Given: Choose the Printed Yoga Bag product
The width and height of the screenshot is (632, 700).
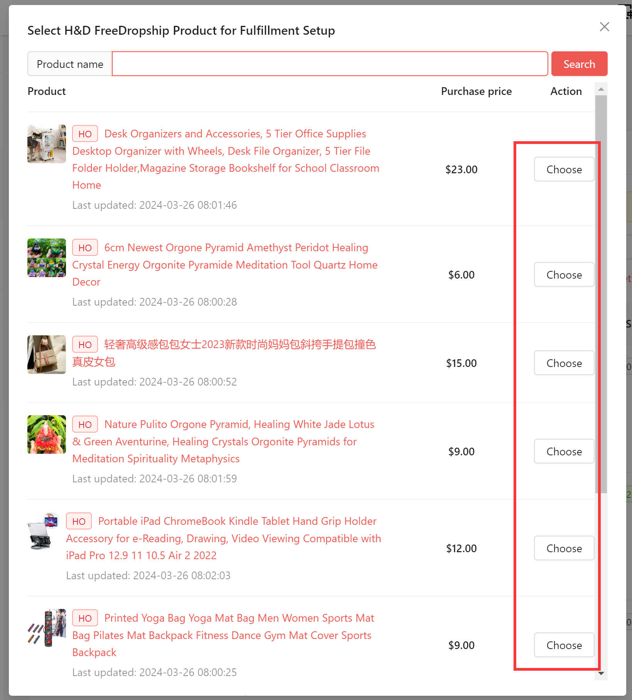Looking at the screenshot, I should click(564, 645).
